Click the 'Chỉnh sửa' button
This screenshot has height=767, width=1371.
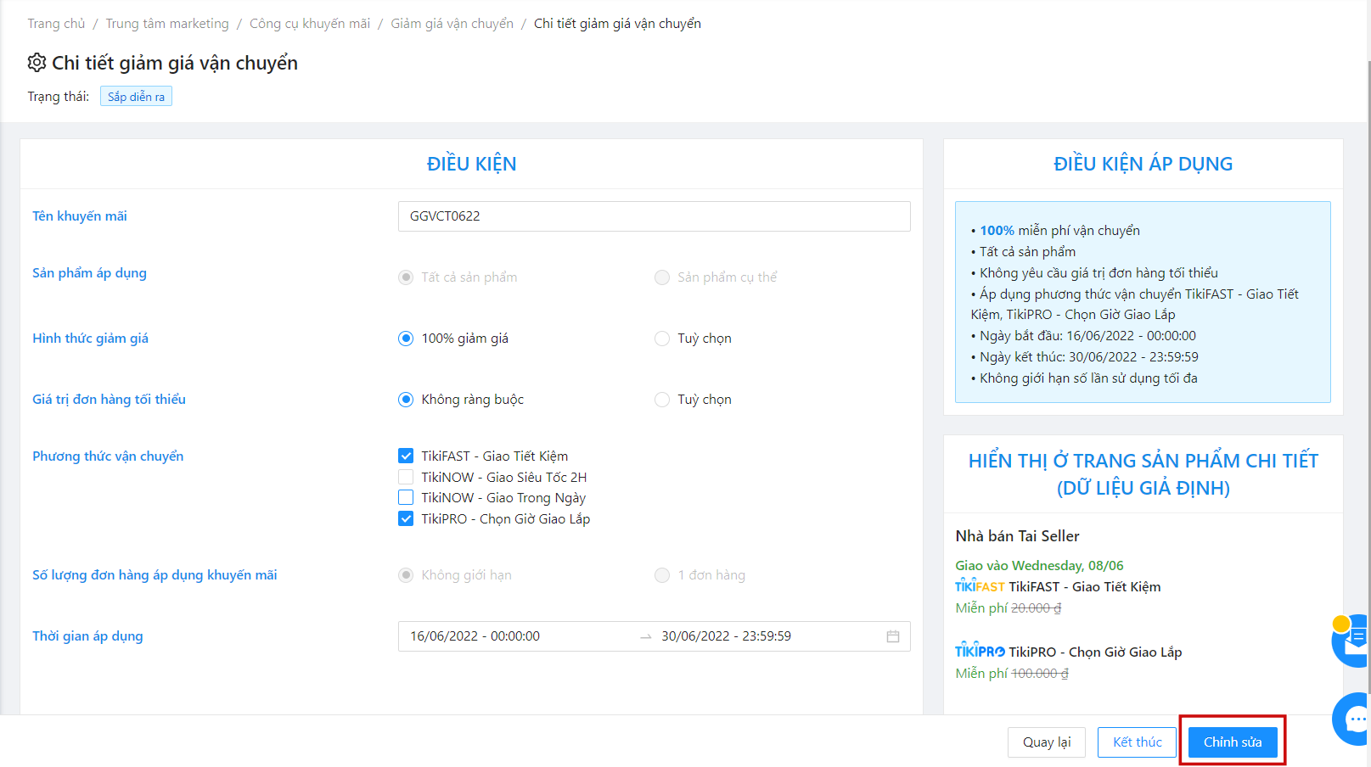click(1233, 742)
